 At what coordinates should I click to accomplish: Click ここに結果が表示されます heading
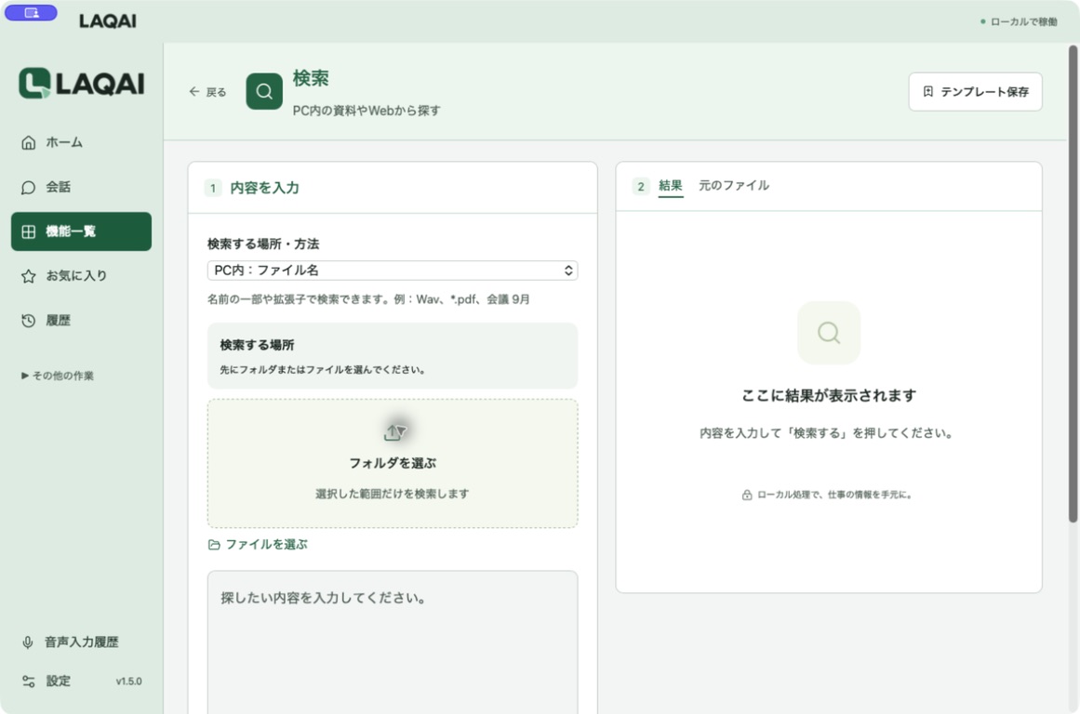click(x=829, y=395)
